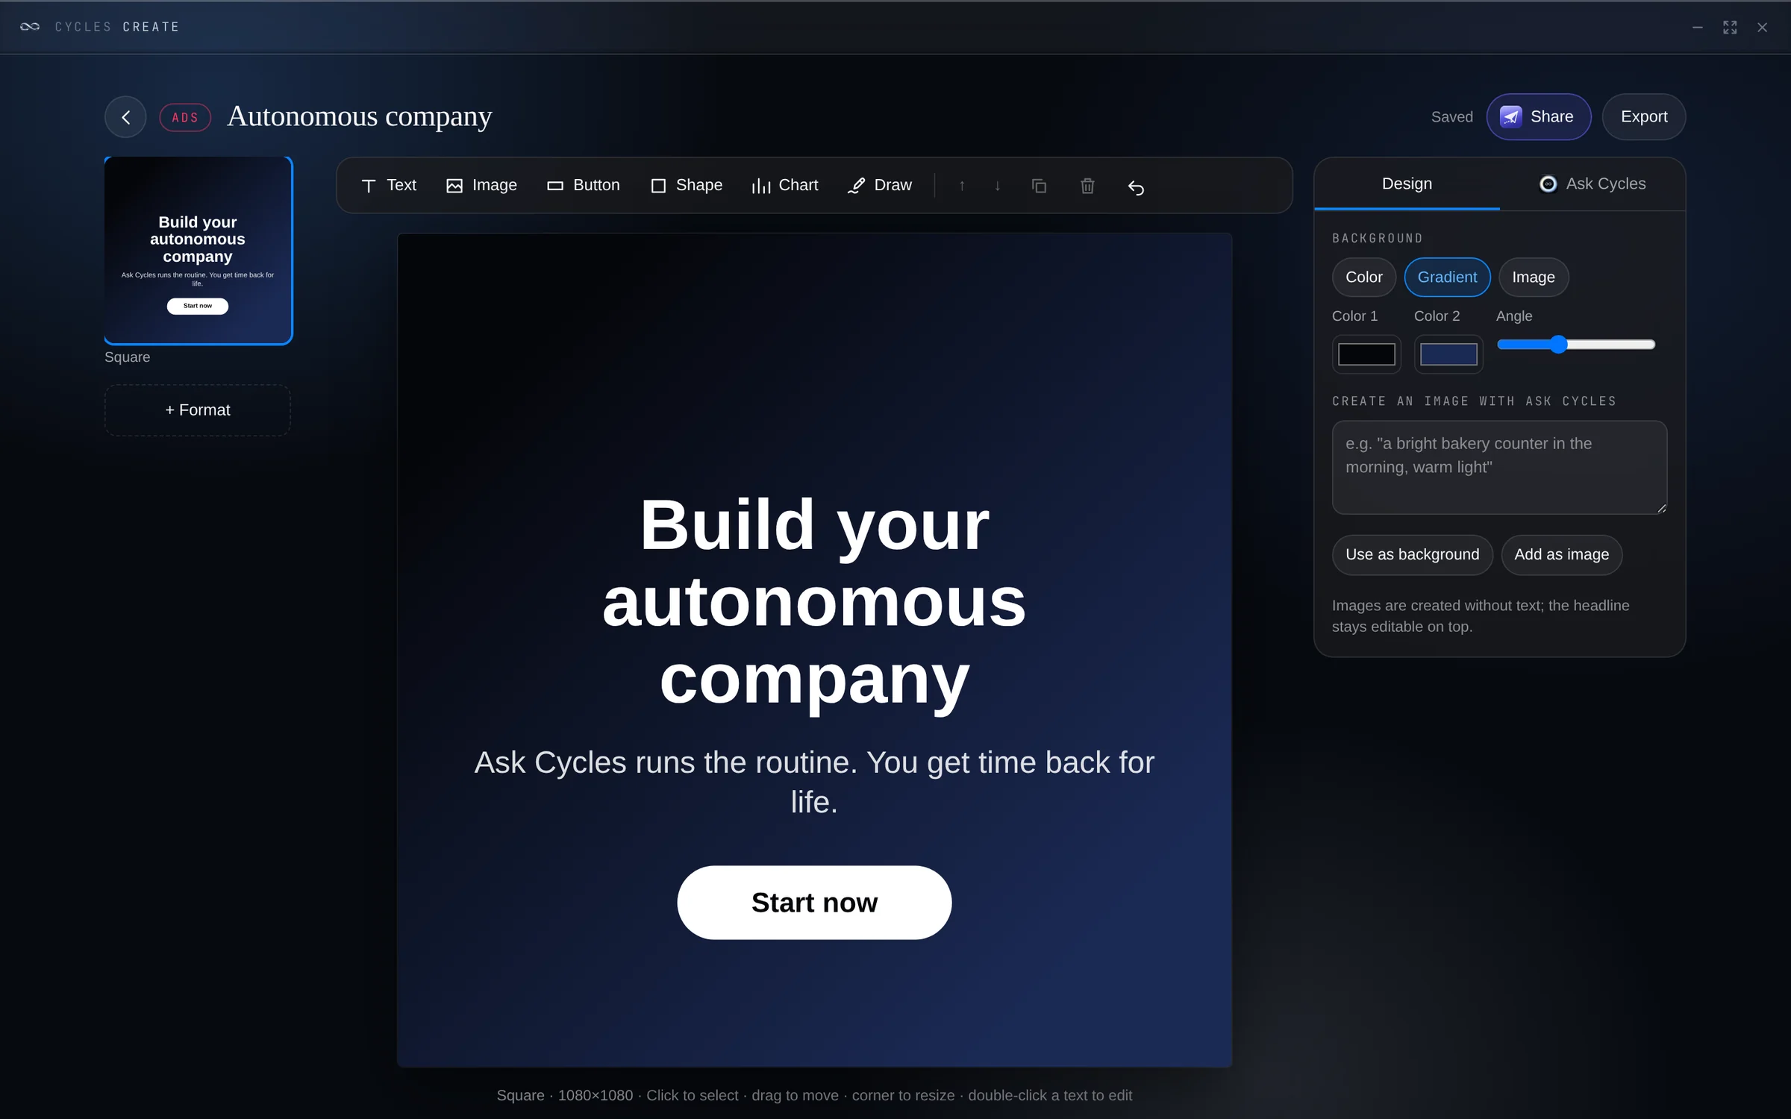Click Add as image
The height and width of the screenshot is (1119, 1791).
[1561, 554]
